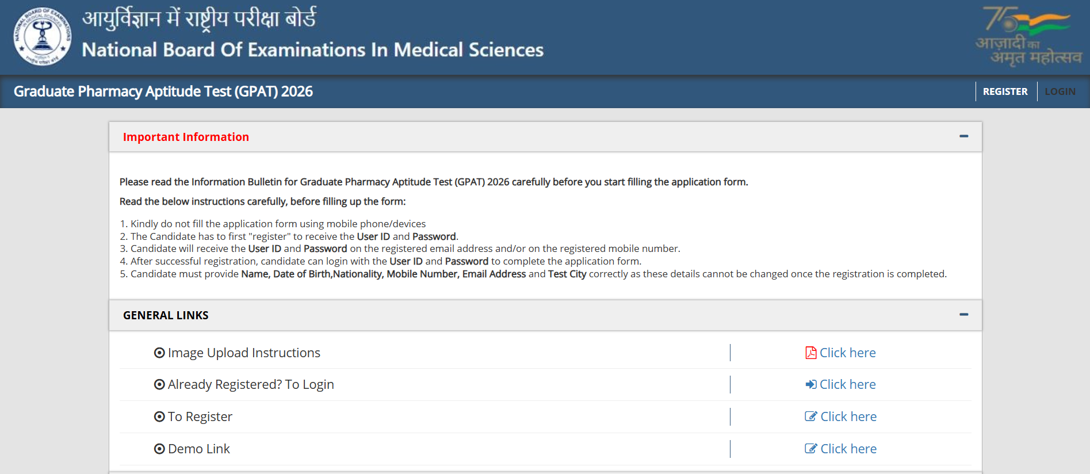
Task: Collapse the GENERAL LINKS section
Action: [x=963, y=315]
